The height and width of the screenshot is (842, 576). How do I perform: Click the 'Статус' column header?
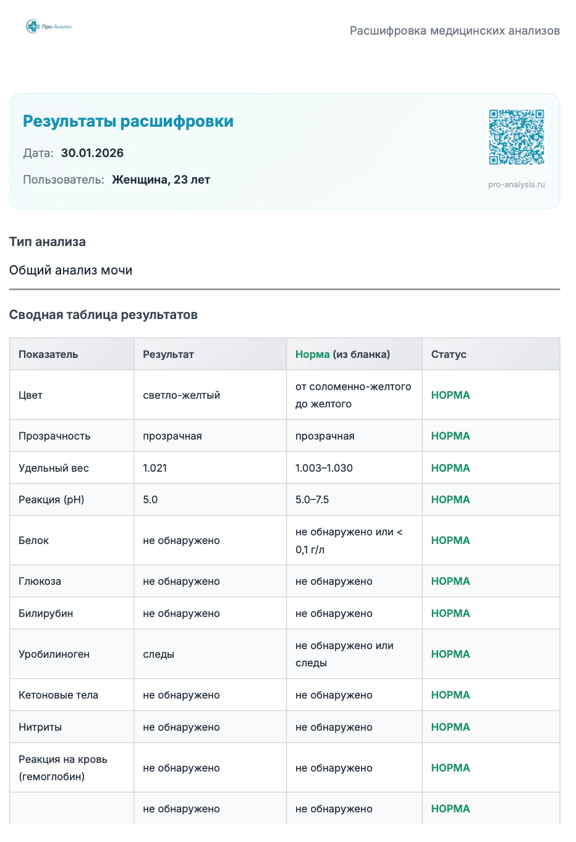449,354
